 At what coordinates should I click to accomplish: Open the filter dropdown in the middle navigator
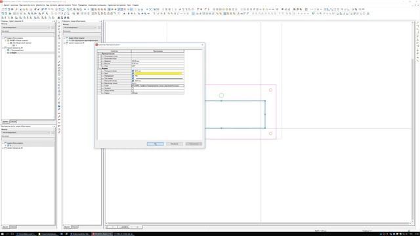[x=80, y=28]
